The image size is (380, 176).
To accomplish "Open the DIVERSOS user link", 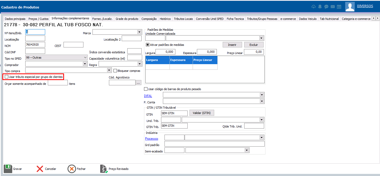I will (365, 6).
